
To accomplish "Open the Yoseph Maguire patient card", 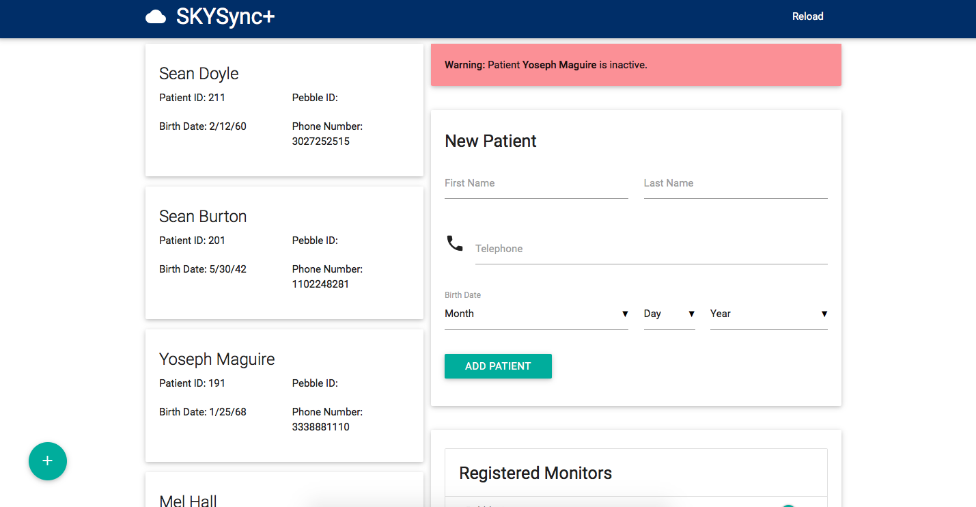I will coord(284,396).
